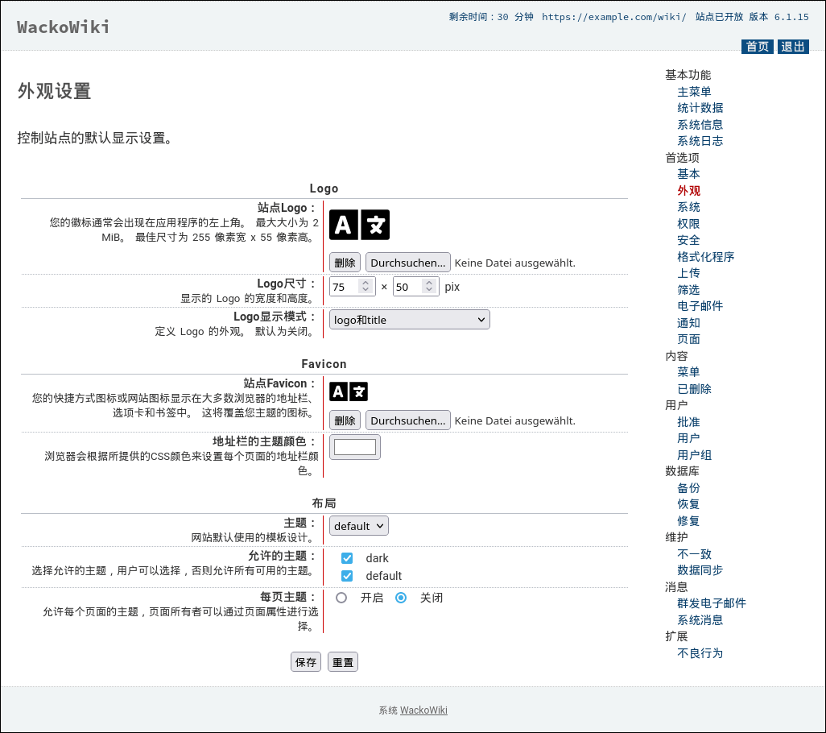Viewport: 826px width, 733px height.
Task: Click the WackoWiki footer link
Action: (x=423, y=710)
